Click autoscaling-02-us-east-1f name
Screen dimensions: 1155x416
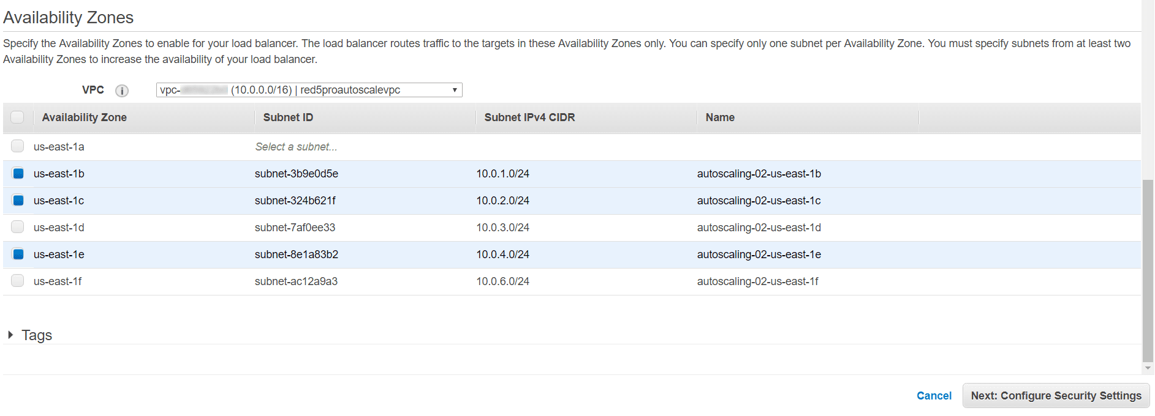[x=758, y=281]
